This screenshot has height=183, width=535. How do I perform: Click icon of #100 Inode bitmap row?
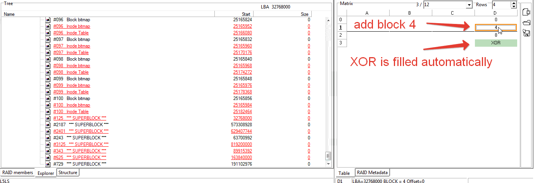click(48, 105)
